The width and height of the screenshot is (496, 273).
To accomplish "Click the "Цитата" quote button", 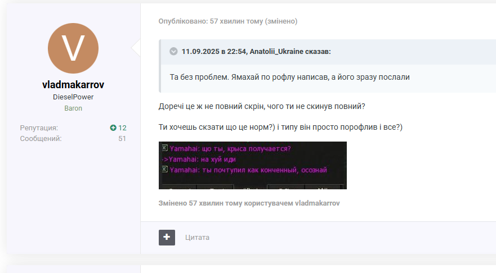I will click(197, 238).
